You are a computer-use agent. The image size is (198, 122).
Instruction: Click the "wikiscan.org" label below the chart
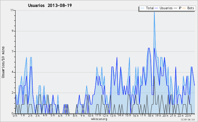click(x=99, y=119)
